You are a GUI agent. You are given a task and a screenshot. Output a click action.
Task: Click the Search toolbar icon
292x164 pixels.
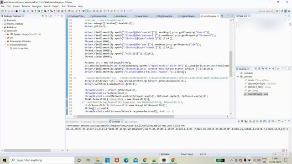(76, 11)
